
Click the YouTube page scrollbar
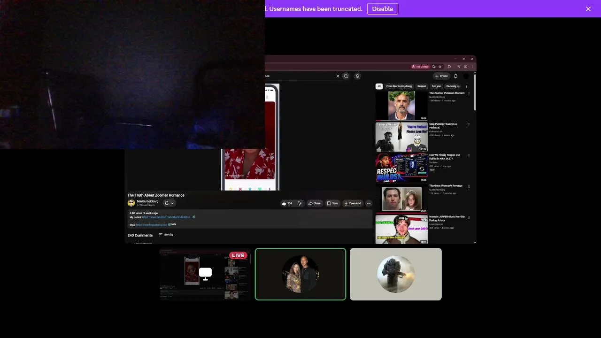tap(475, 92)
